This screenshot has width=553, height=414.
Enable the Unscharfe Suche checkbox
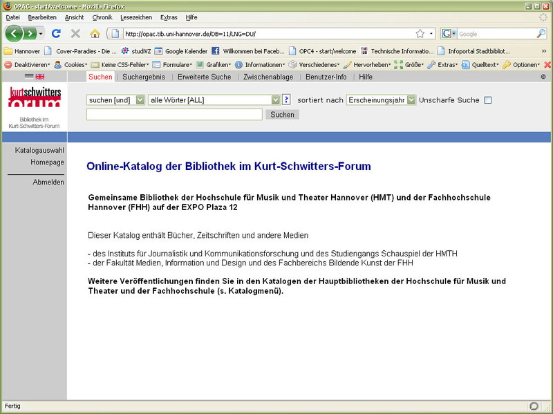click(x=488, y=100)
